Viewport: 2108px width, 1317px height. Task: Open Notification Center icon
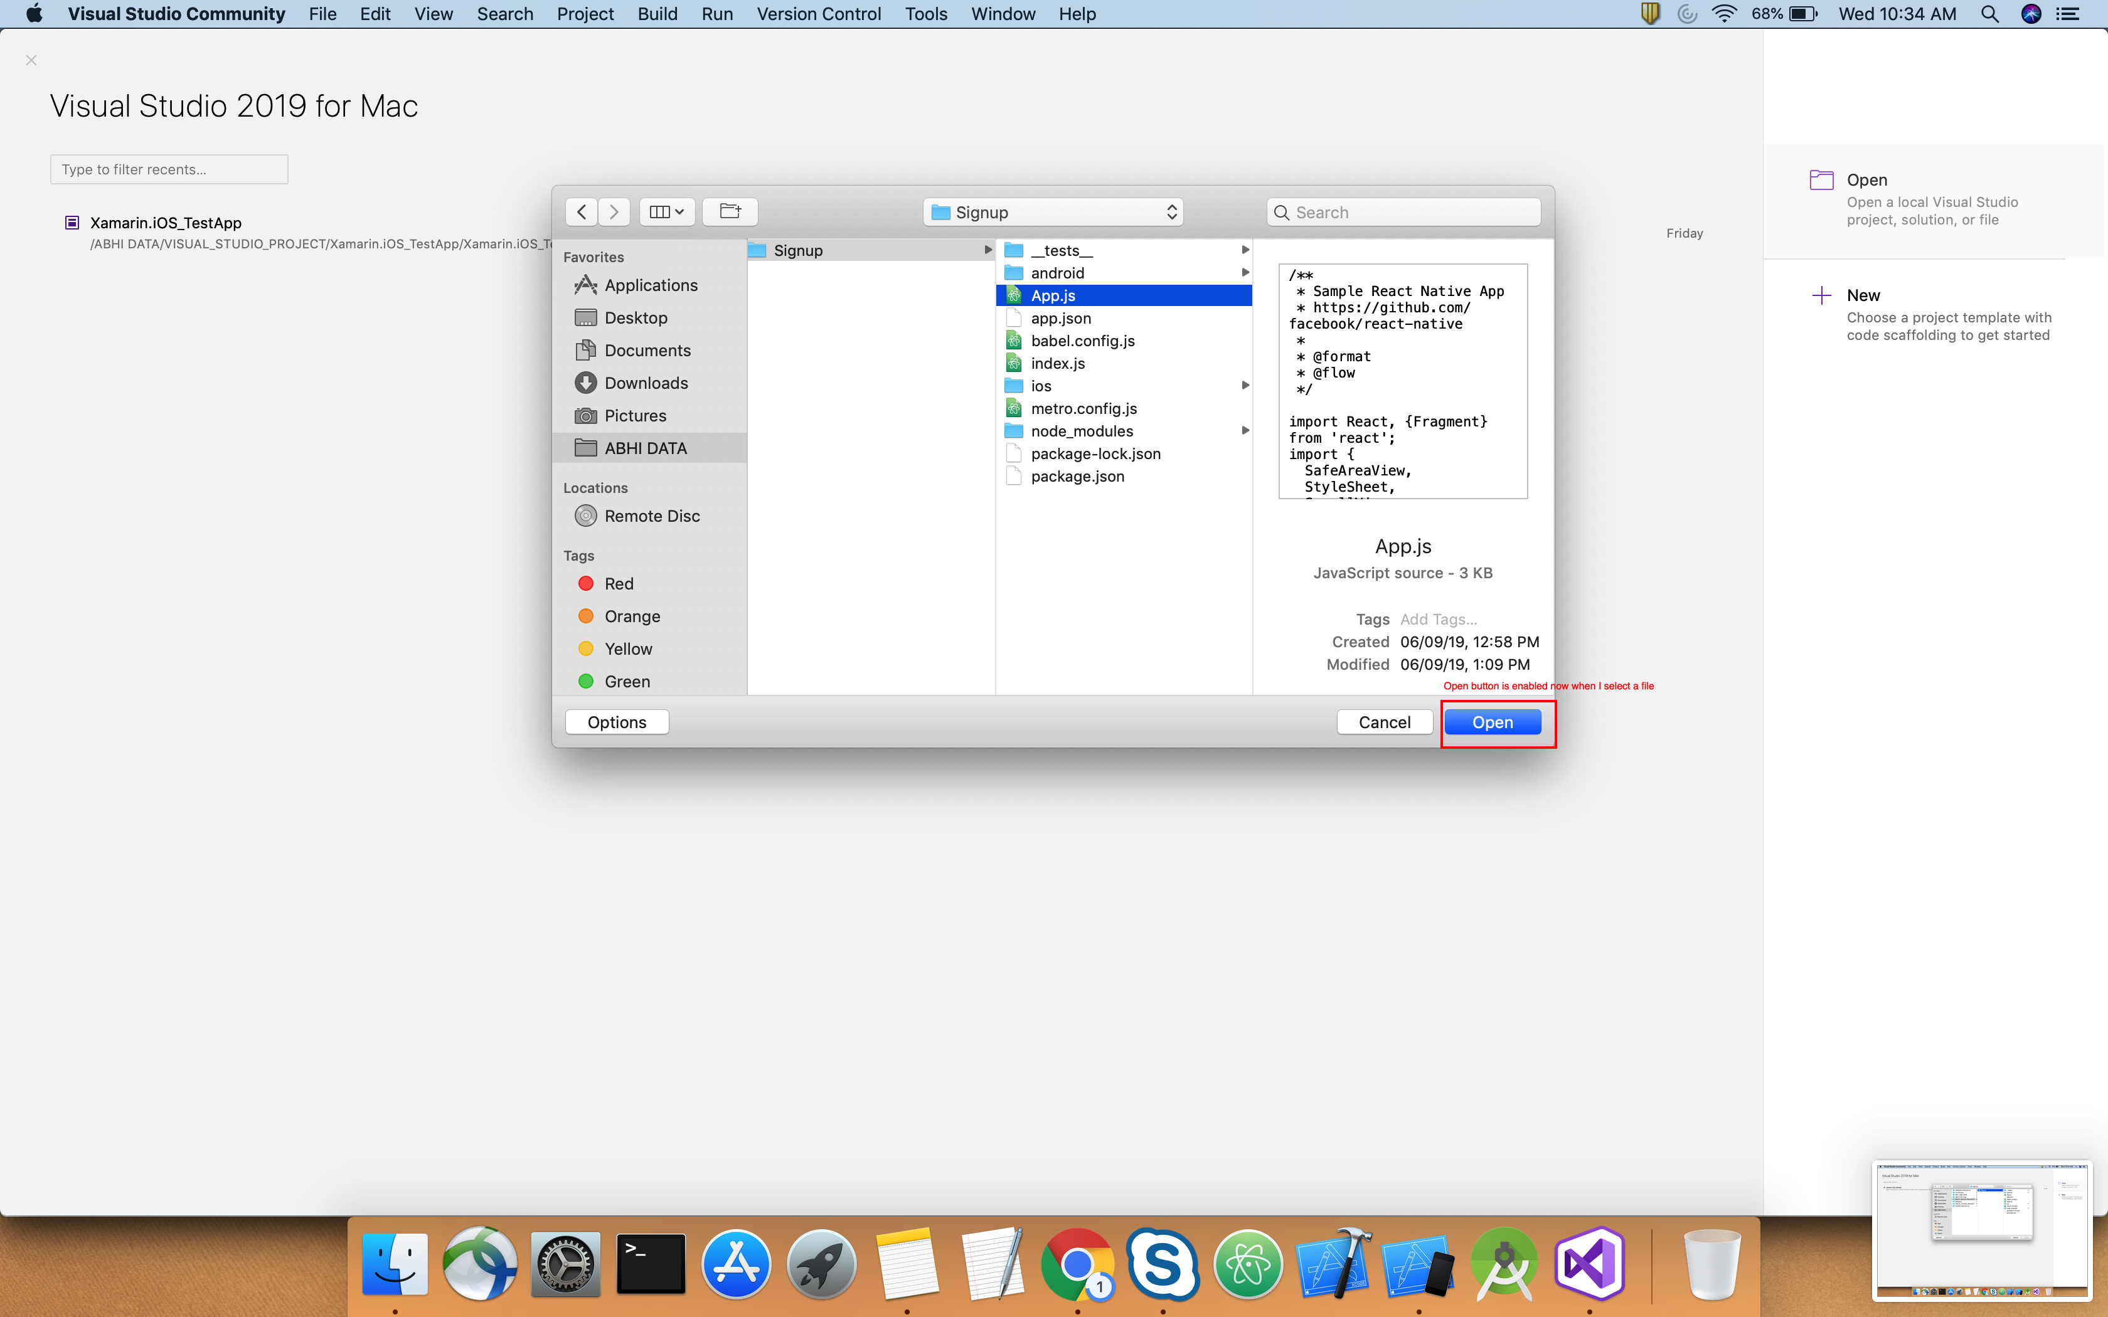click(2068, 14)
